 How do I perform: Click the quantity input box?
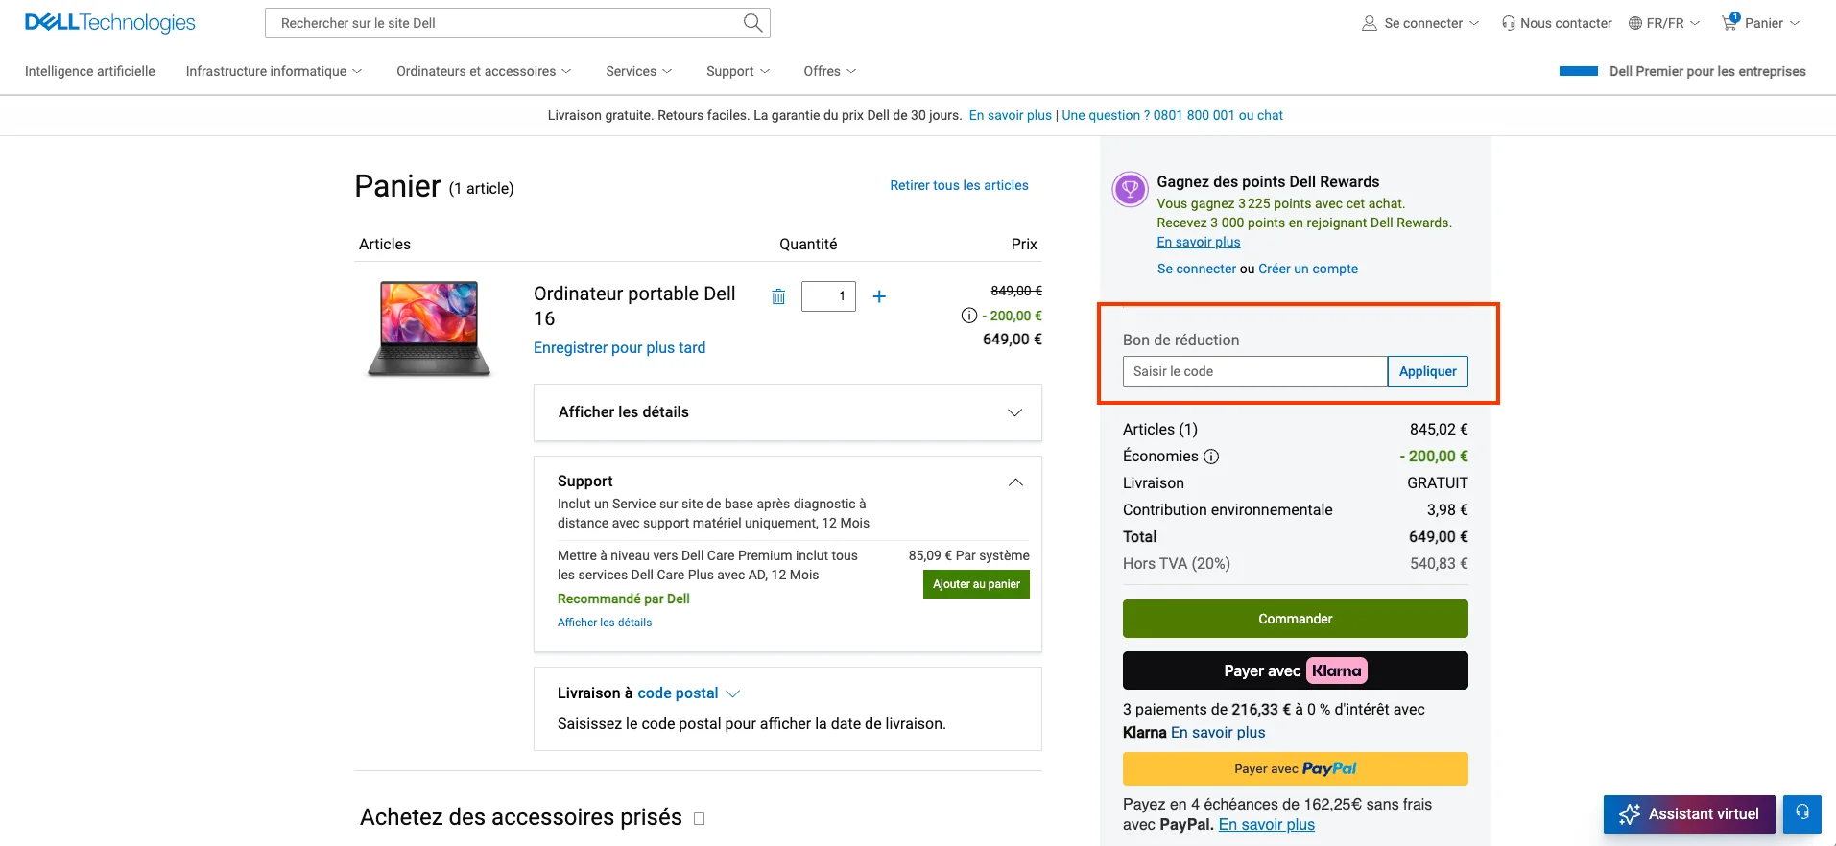click(828, 296)
